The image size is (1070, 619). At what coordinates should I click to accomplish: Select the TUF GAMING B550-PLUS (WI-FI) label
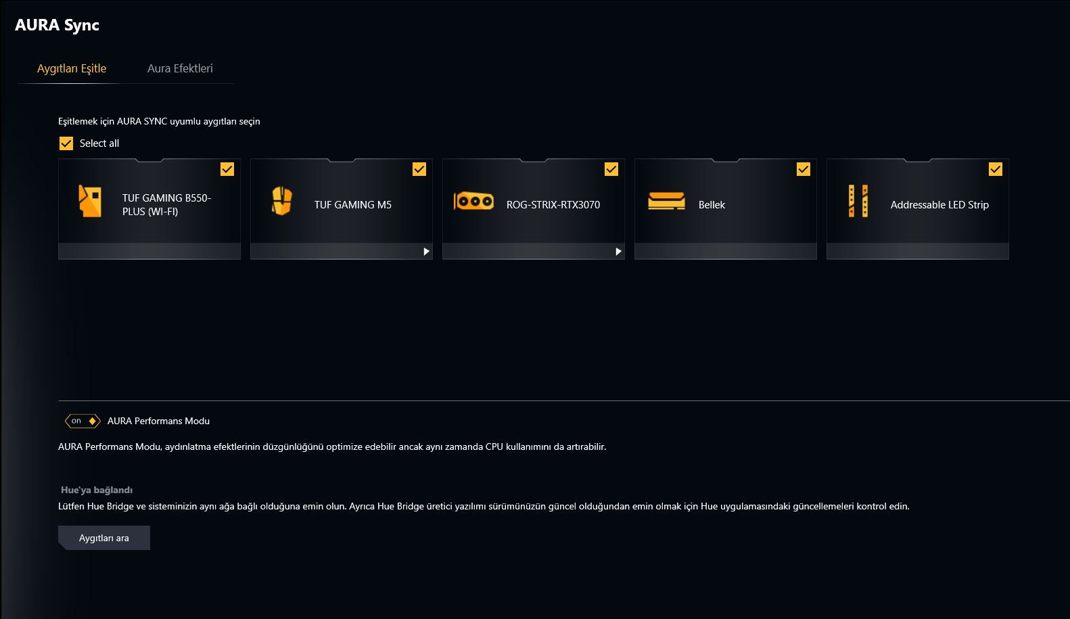pos(166,204)
